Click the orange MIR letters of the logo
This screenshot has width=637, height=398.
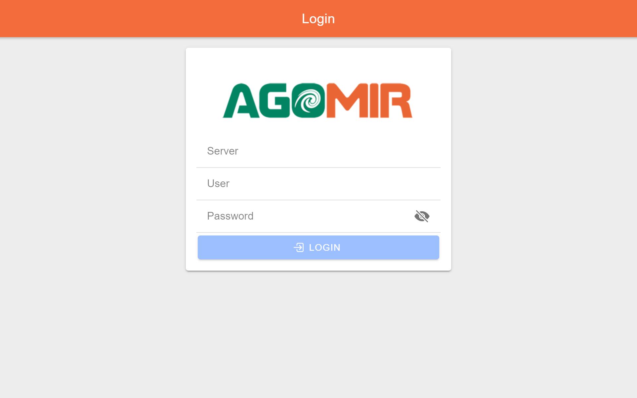[x=369, y=100]
